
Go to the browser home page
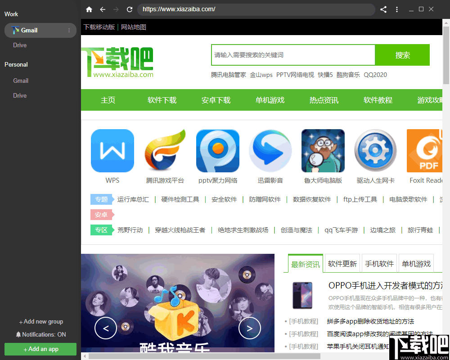[89, 9]
